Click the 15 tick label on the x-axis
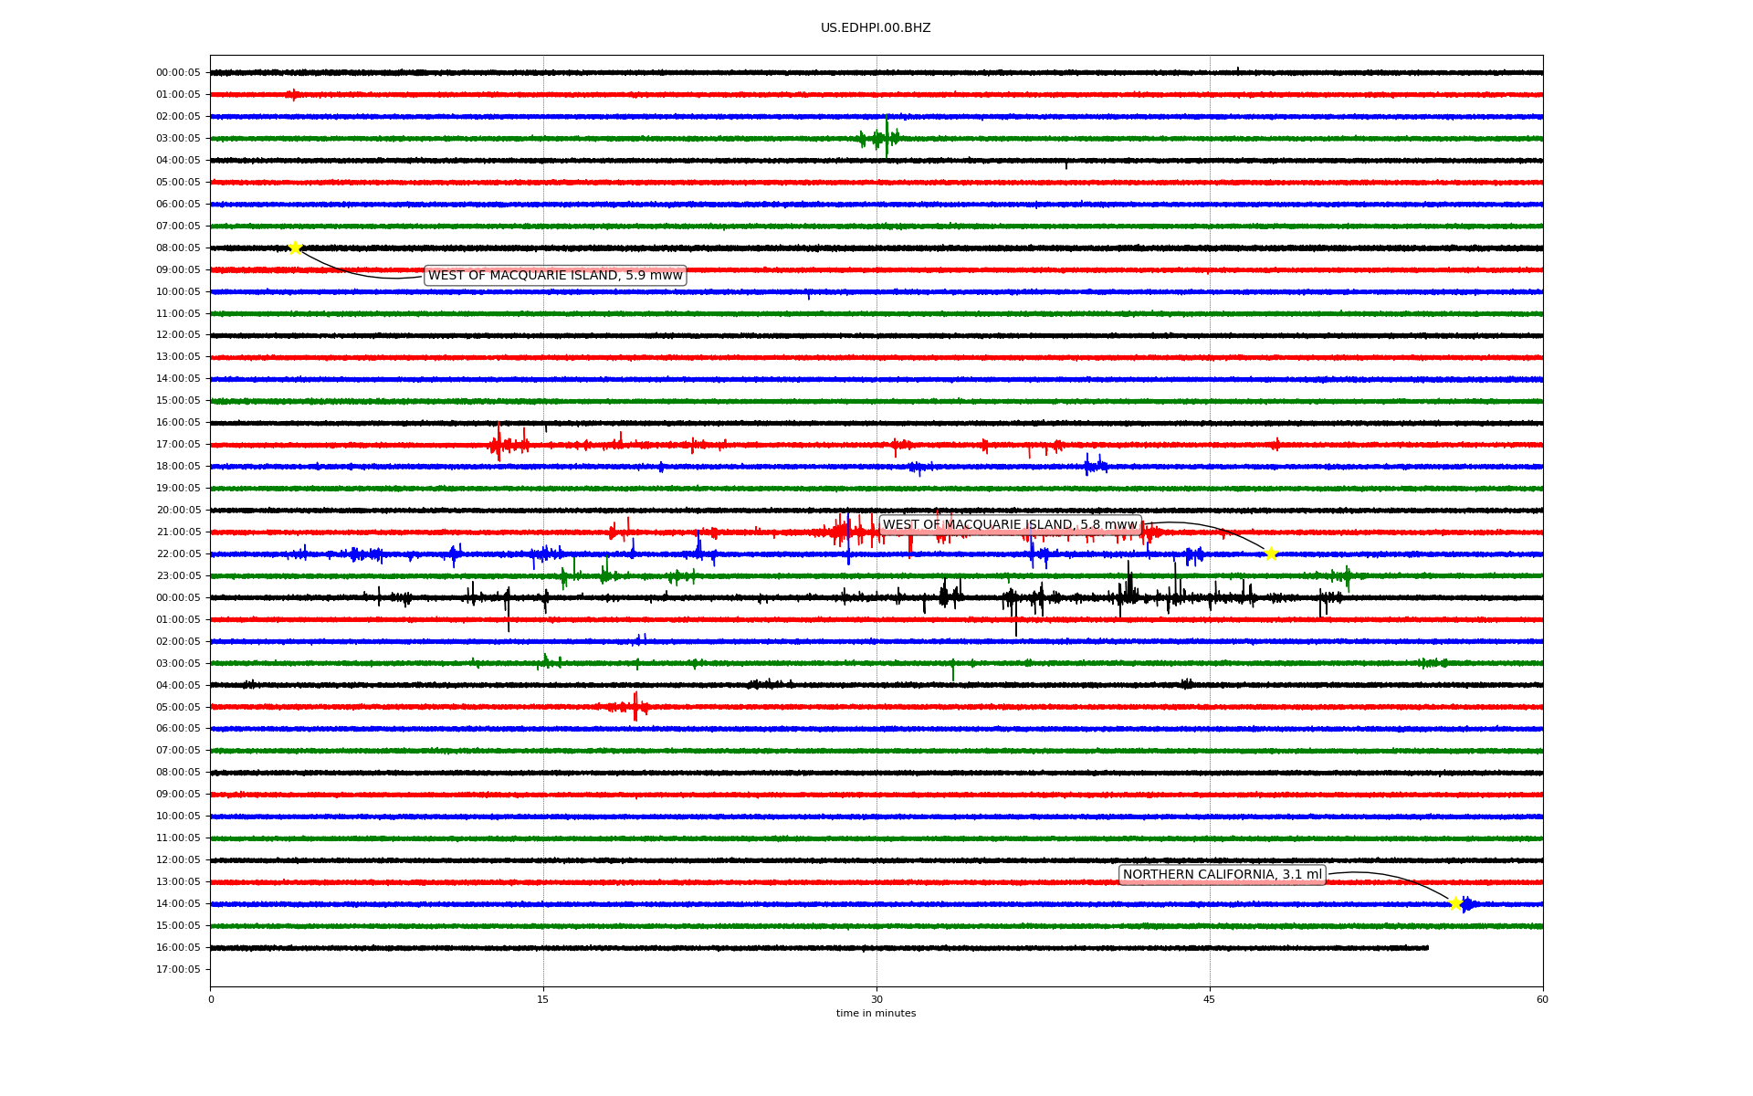This screenshot has height=1096, width=1753. point(543,999)
